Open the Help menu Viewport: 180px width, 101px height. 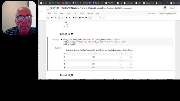coord(98,13)
